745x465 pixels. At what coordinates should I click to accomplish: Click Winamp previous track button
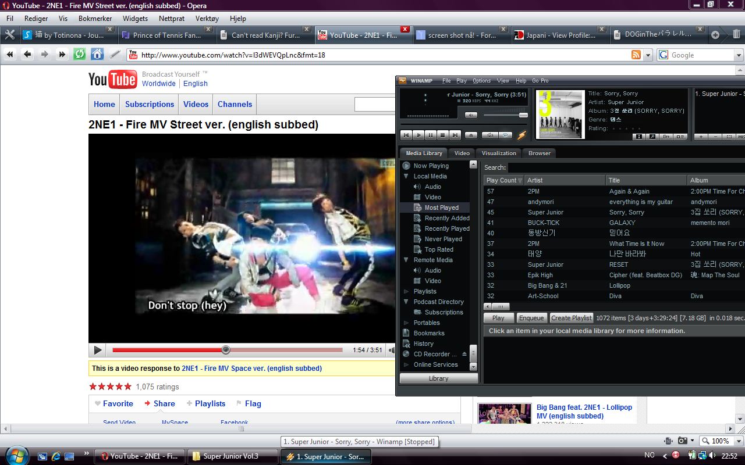pyautogui.click(x=406, y=135)
